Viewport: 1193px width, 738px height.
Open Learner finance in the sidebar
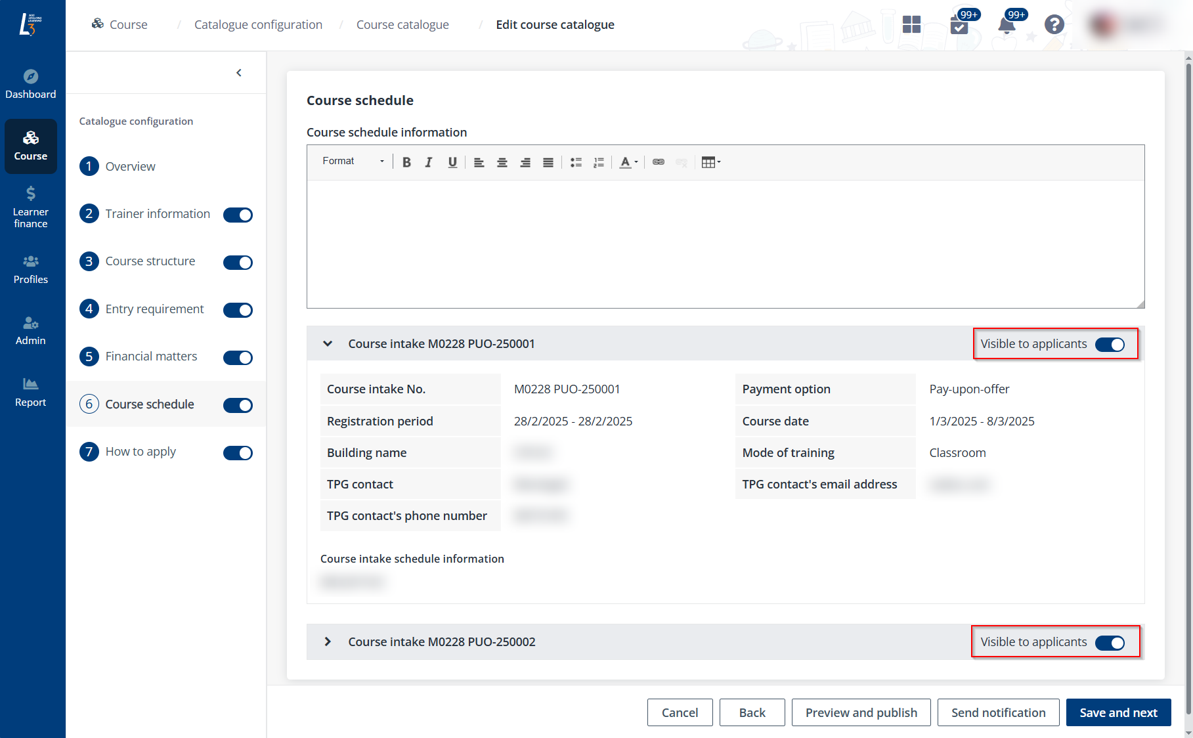pos(31,207)
